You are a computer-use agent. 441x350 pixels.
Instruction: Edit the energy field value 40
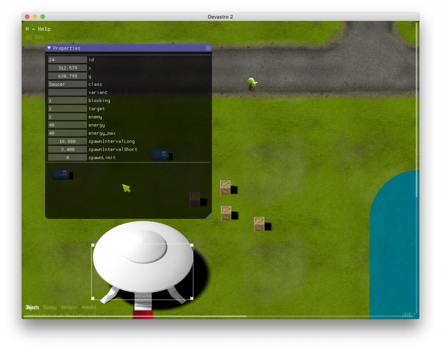pos(67,125)
